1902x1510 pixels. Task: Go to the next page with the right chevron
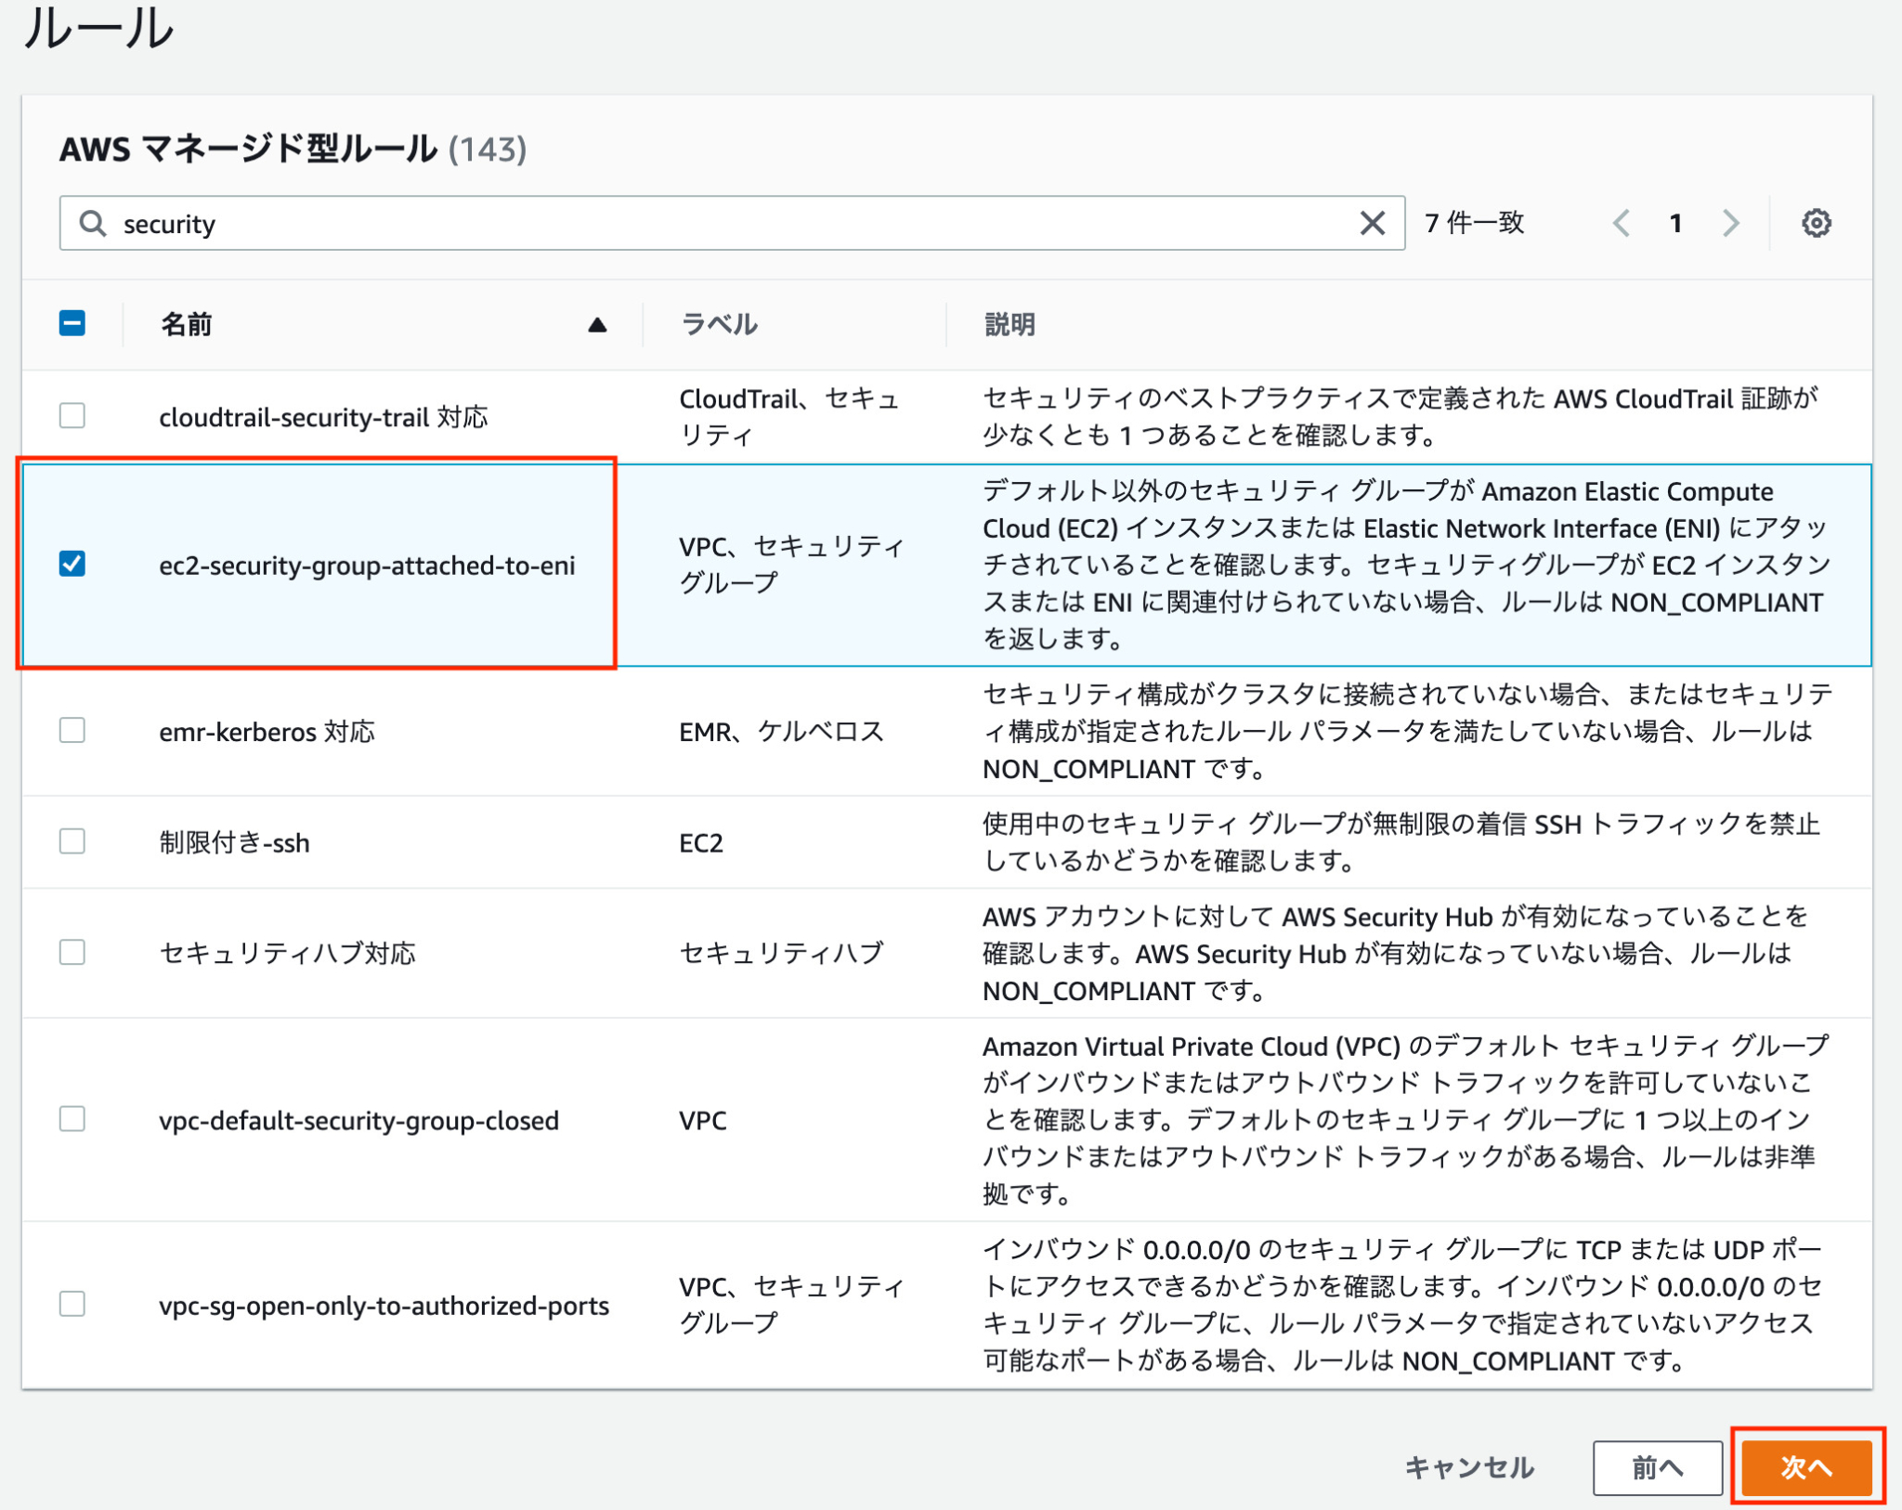1731,223
